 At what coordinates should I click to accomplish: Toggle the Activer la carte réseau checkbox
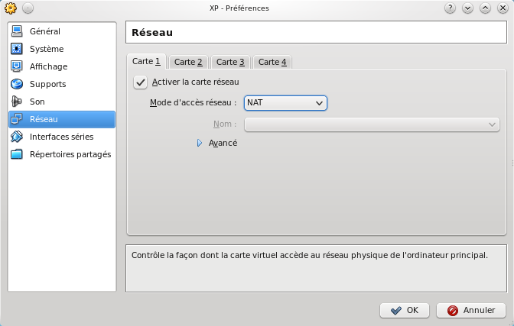pyautogui.click(x=140, y=82)
